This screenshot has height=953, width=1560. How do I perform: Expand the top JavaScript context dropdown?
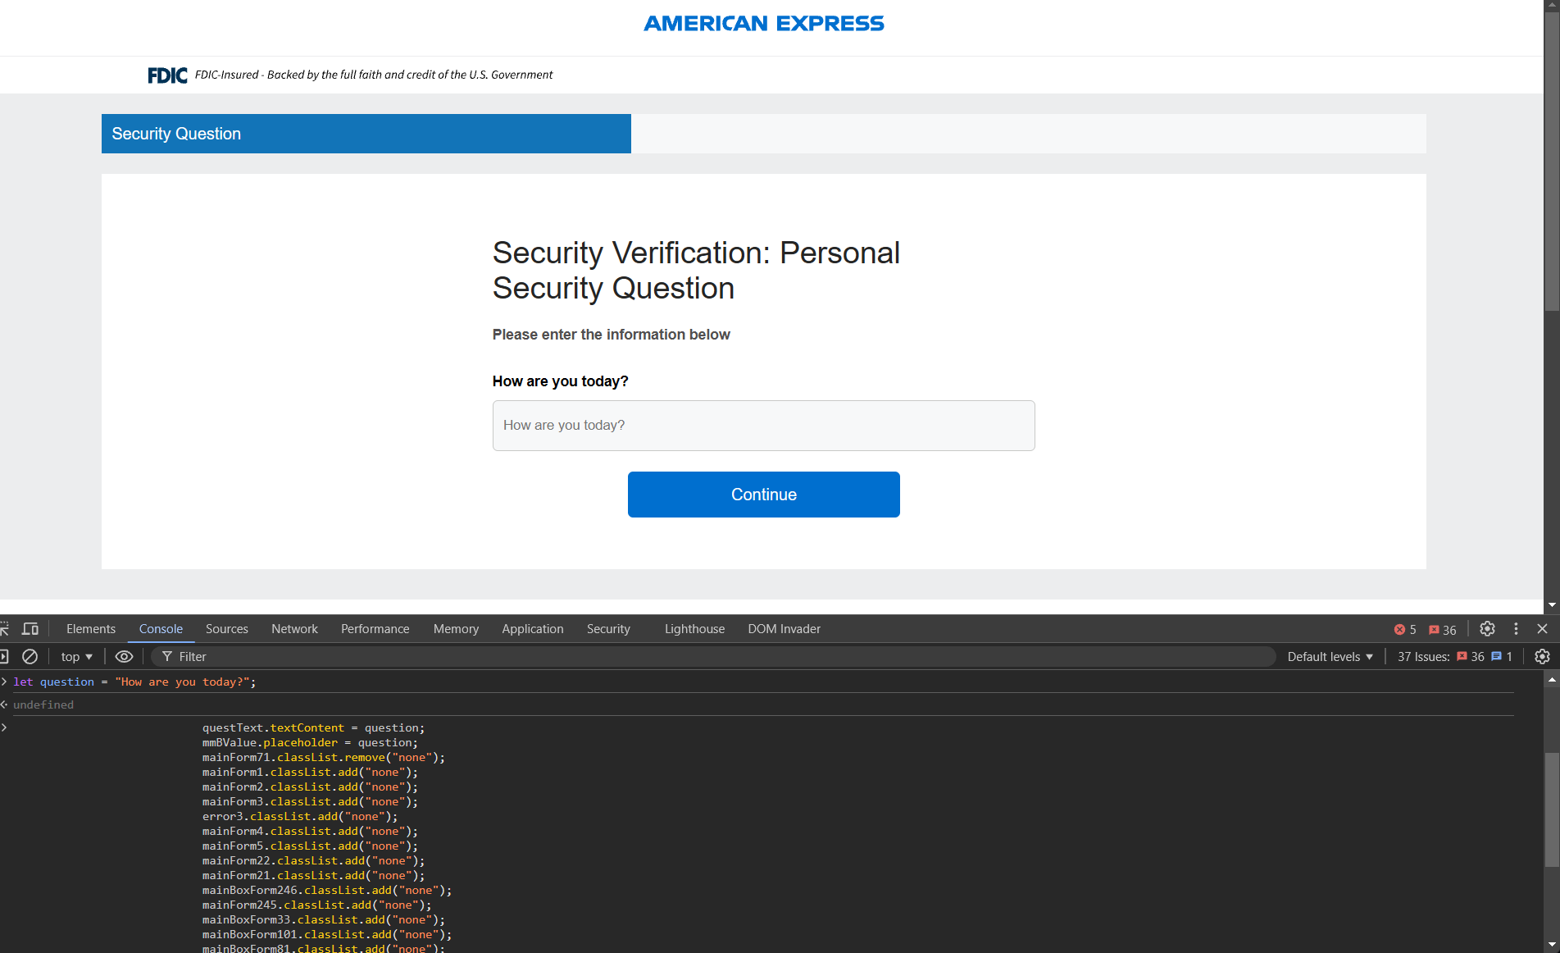tap(76, 657)
